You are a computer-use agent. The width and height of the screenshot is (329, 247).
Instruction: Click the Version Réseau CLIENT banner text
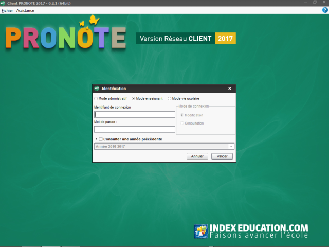click(x=176, y=39)
